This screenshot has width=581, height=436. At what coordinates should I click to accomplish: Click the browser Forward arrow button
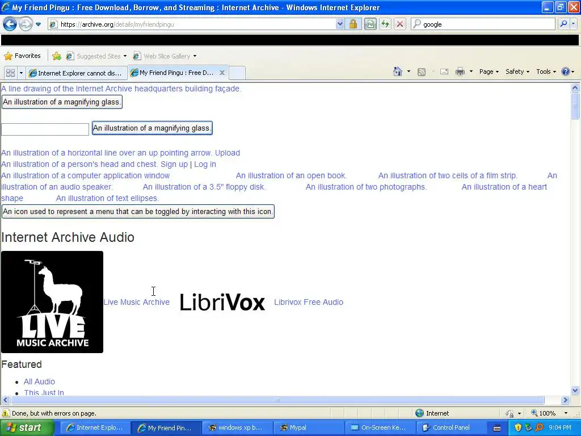pos(26,24)
